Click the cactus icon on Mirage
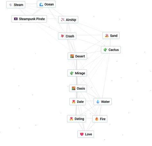Viewport: 152px width, 146px height. (x=72, y=73)
